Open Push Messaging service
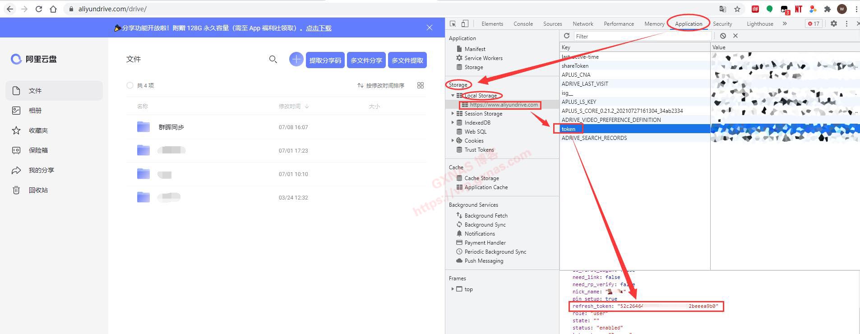 click(x=484, y=261)
